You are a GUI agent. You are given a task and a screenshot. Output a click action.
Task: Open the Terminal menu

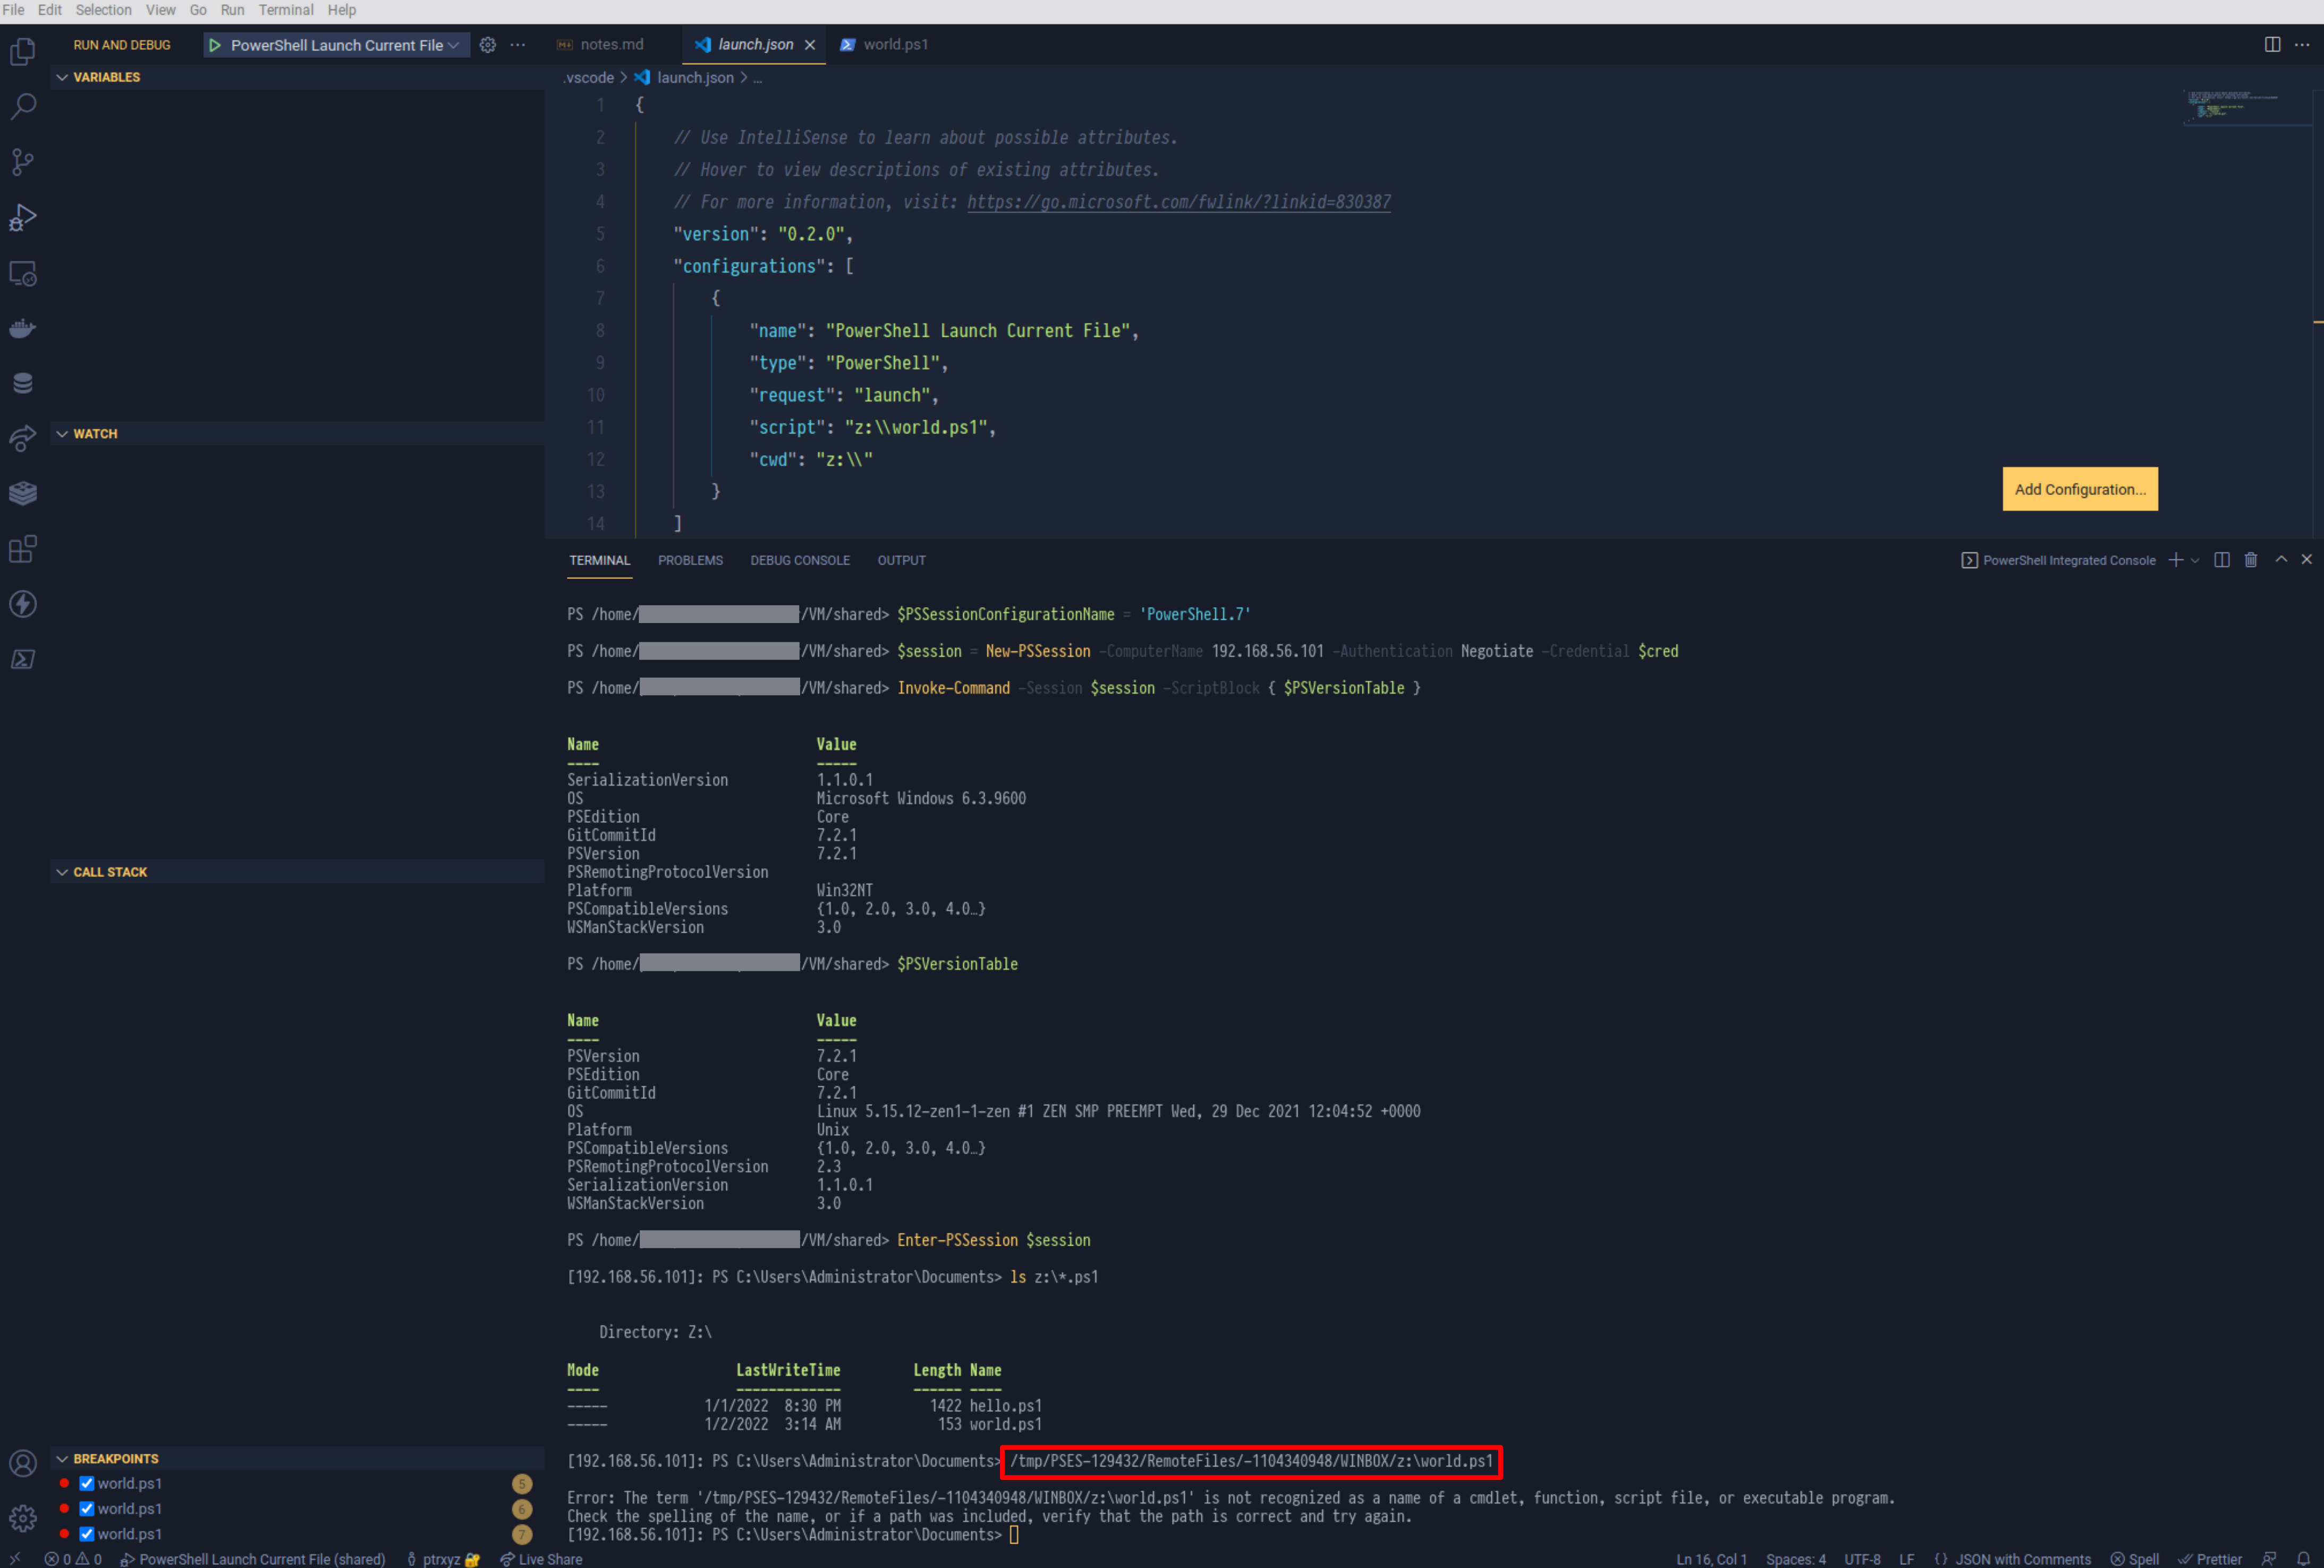pyautogui.click(x=286, y=10)
